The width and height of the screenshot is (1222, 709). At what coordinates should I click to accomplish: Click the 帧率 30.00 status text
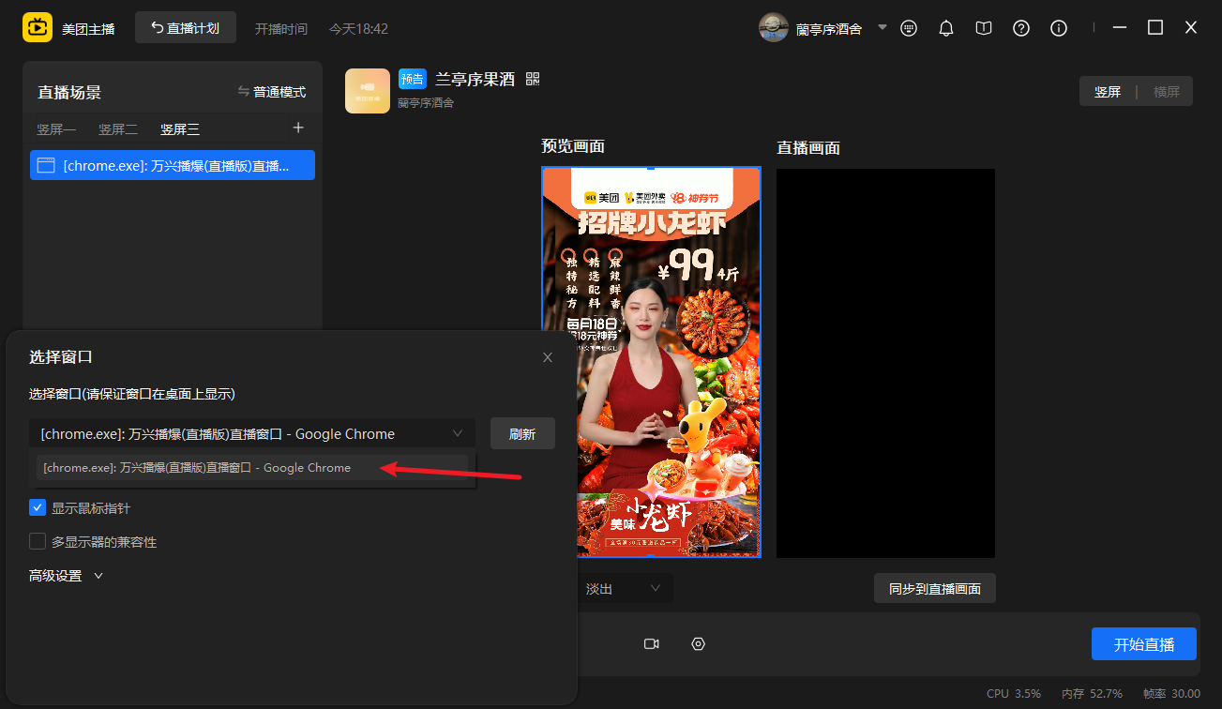[1171, 694]
